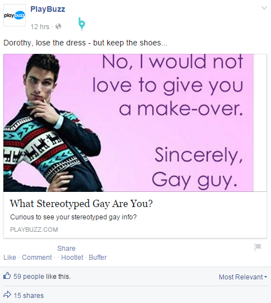Click the flag report icon
The height and width of the screenshot is (303, 271).
click(258, 247)
